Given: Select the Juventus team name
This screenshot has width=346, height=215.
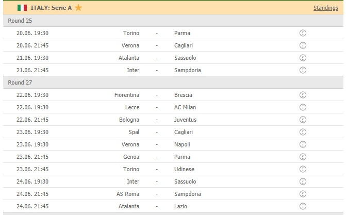Looking at the screenshot, I should click(185, 120).
